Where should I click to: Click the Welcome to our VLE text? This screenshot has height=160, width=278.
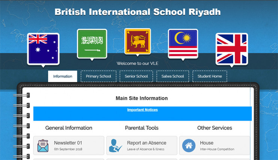coord(137,63)
